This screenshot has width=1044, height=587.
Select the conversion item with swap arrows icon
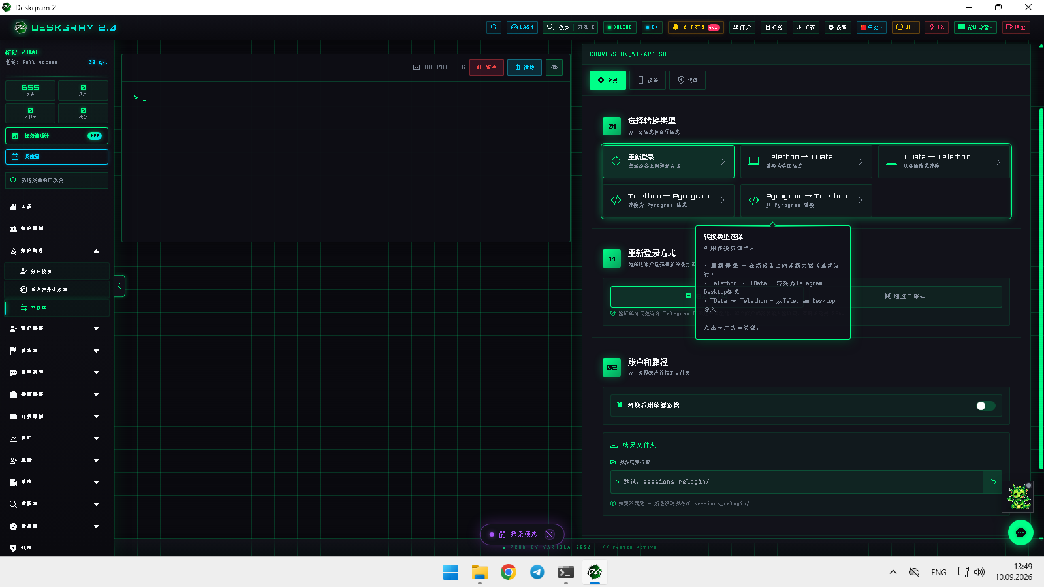(57, 308)
